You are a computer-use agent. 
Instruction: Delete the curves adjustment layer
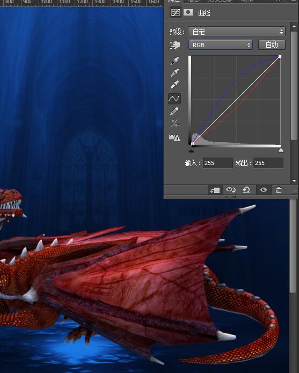pos(279,190)
